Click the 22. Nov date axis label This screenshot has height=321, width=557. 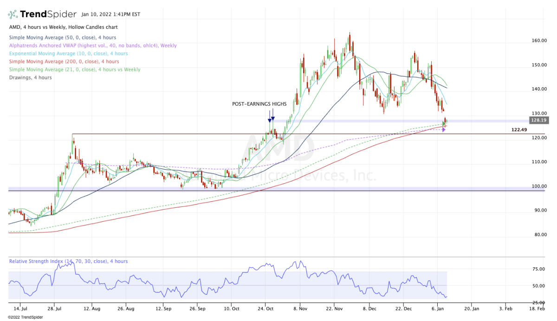(x=335, y=308)
